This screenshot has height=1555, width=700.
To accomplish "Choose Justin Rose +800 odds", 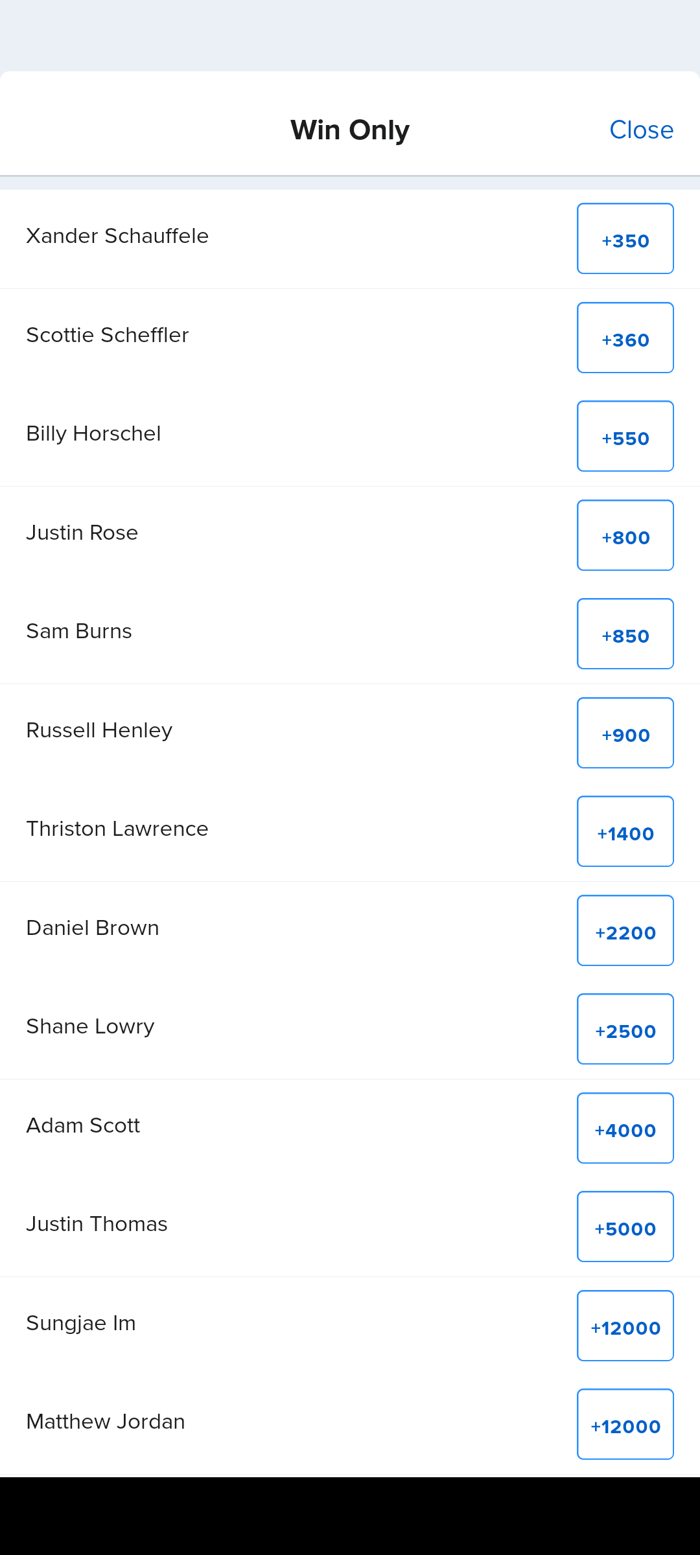I will point(625,536).
